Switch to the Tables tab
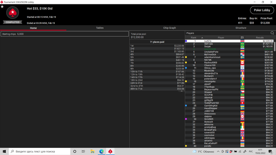The width and height of the screenshot is (276, 155). (100, 28)
